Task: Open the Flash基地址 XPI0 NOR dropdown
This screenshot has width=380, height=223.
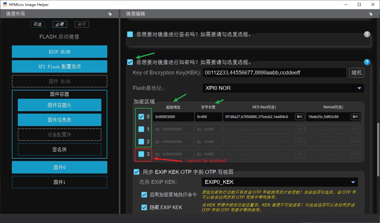Action: 283,88
